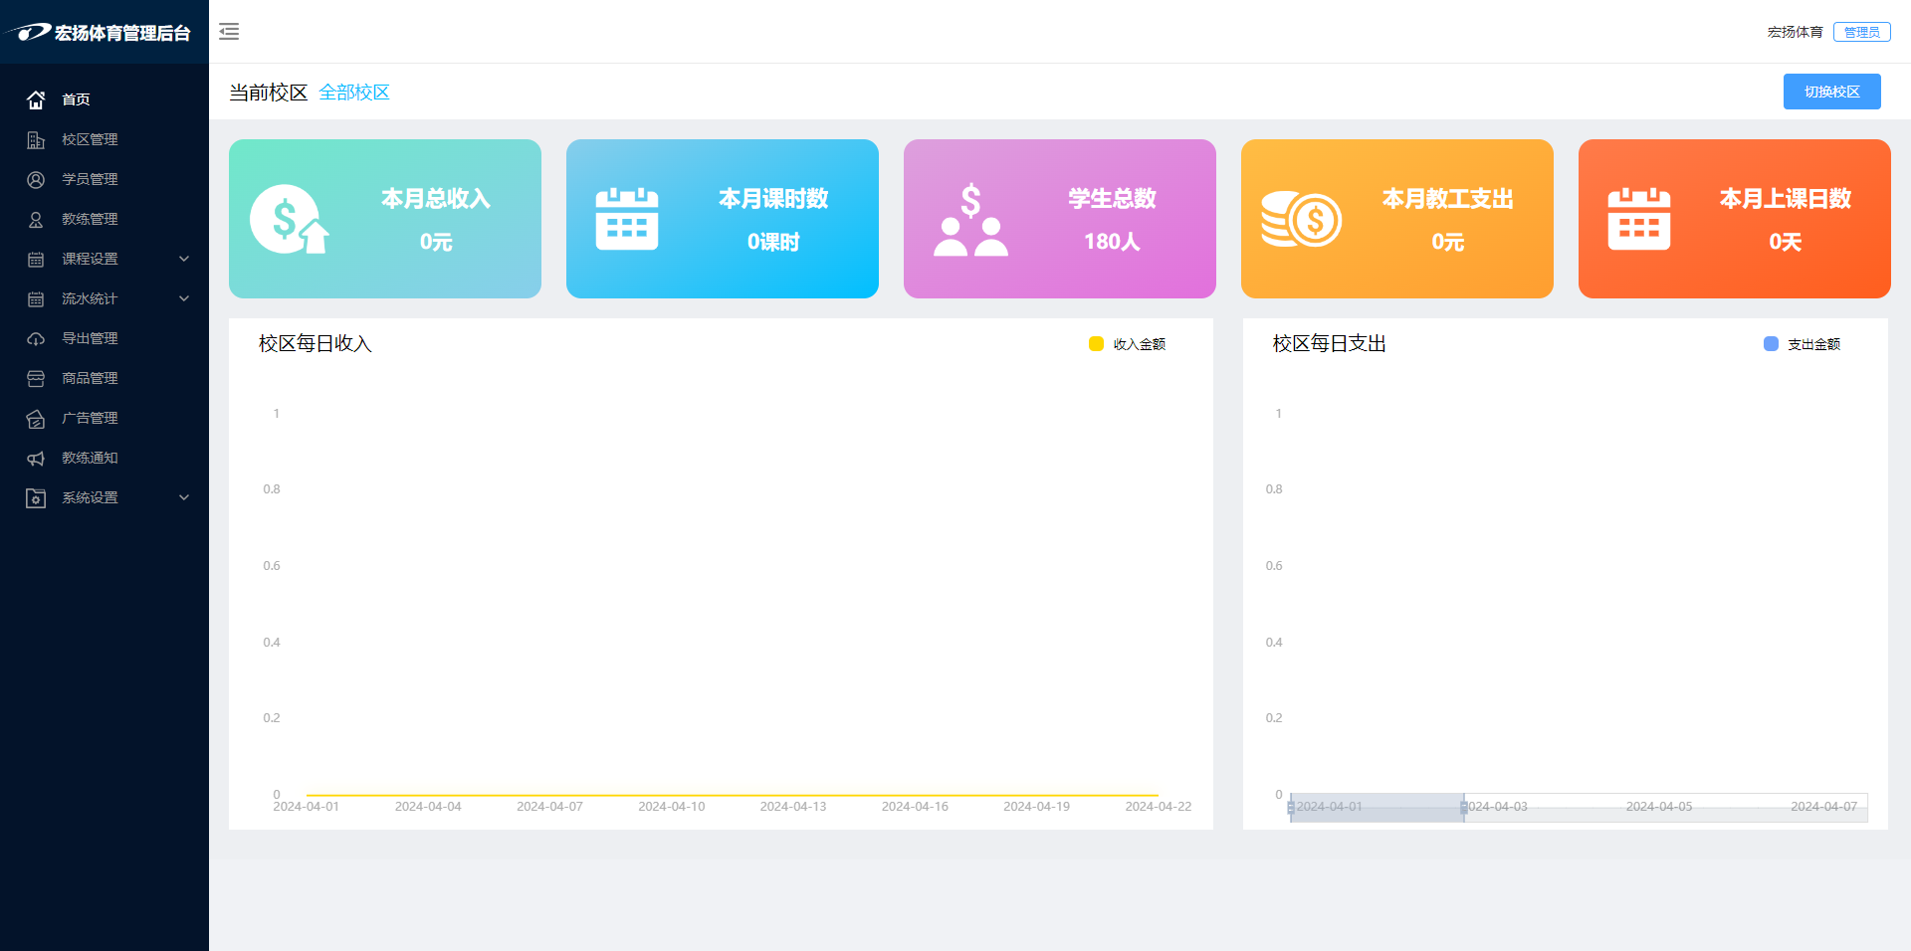The width and height of the screenshot is (1911, 951).
Task: Click the coins icon on 本月教工支出 card
Action: click(x=1301, y=219)
